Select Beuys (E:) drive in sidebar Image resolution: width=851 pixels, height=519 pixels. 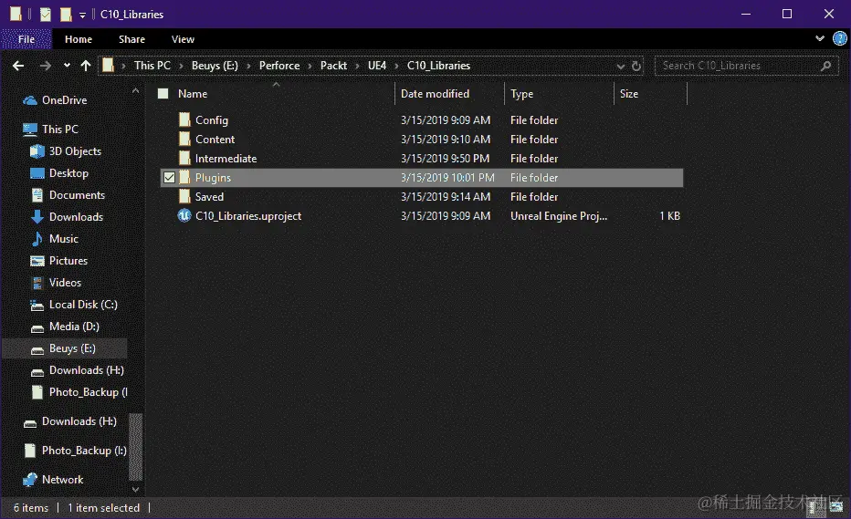pos(65,348)
